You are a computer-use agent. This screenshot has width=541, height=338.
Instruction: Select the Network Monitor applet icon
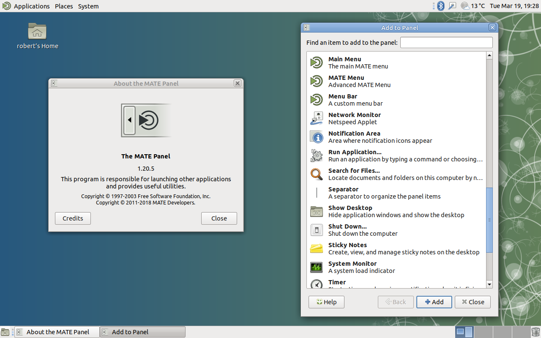pos(316,118)
